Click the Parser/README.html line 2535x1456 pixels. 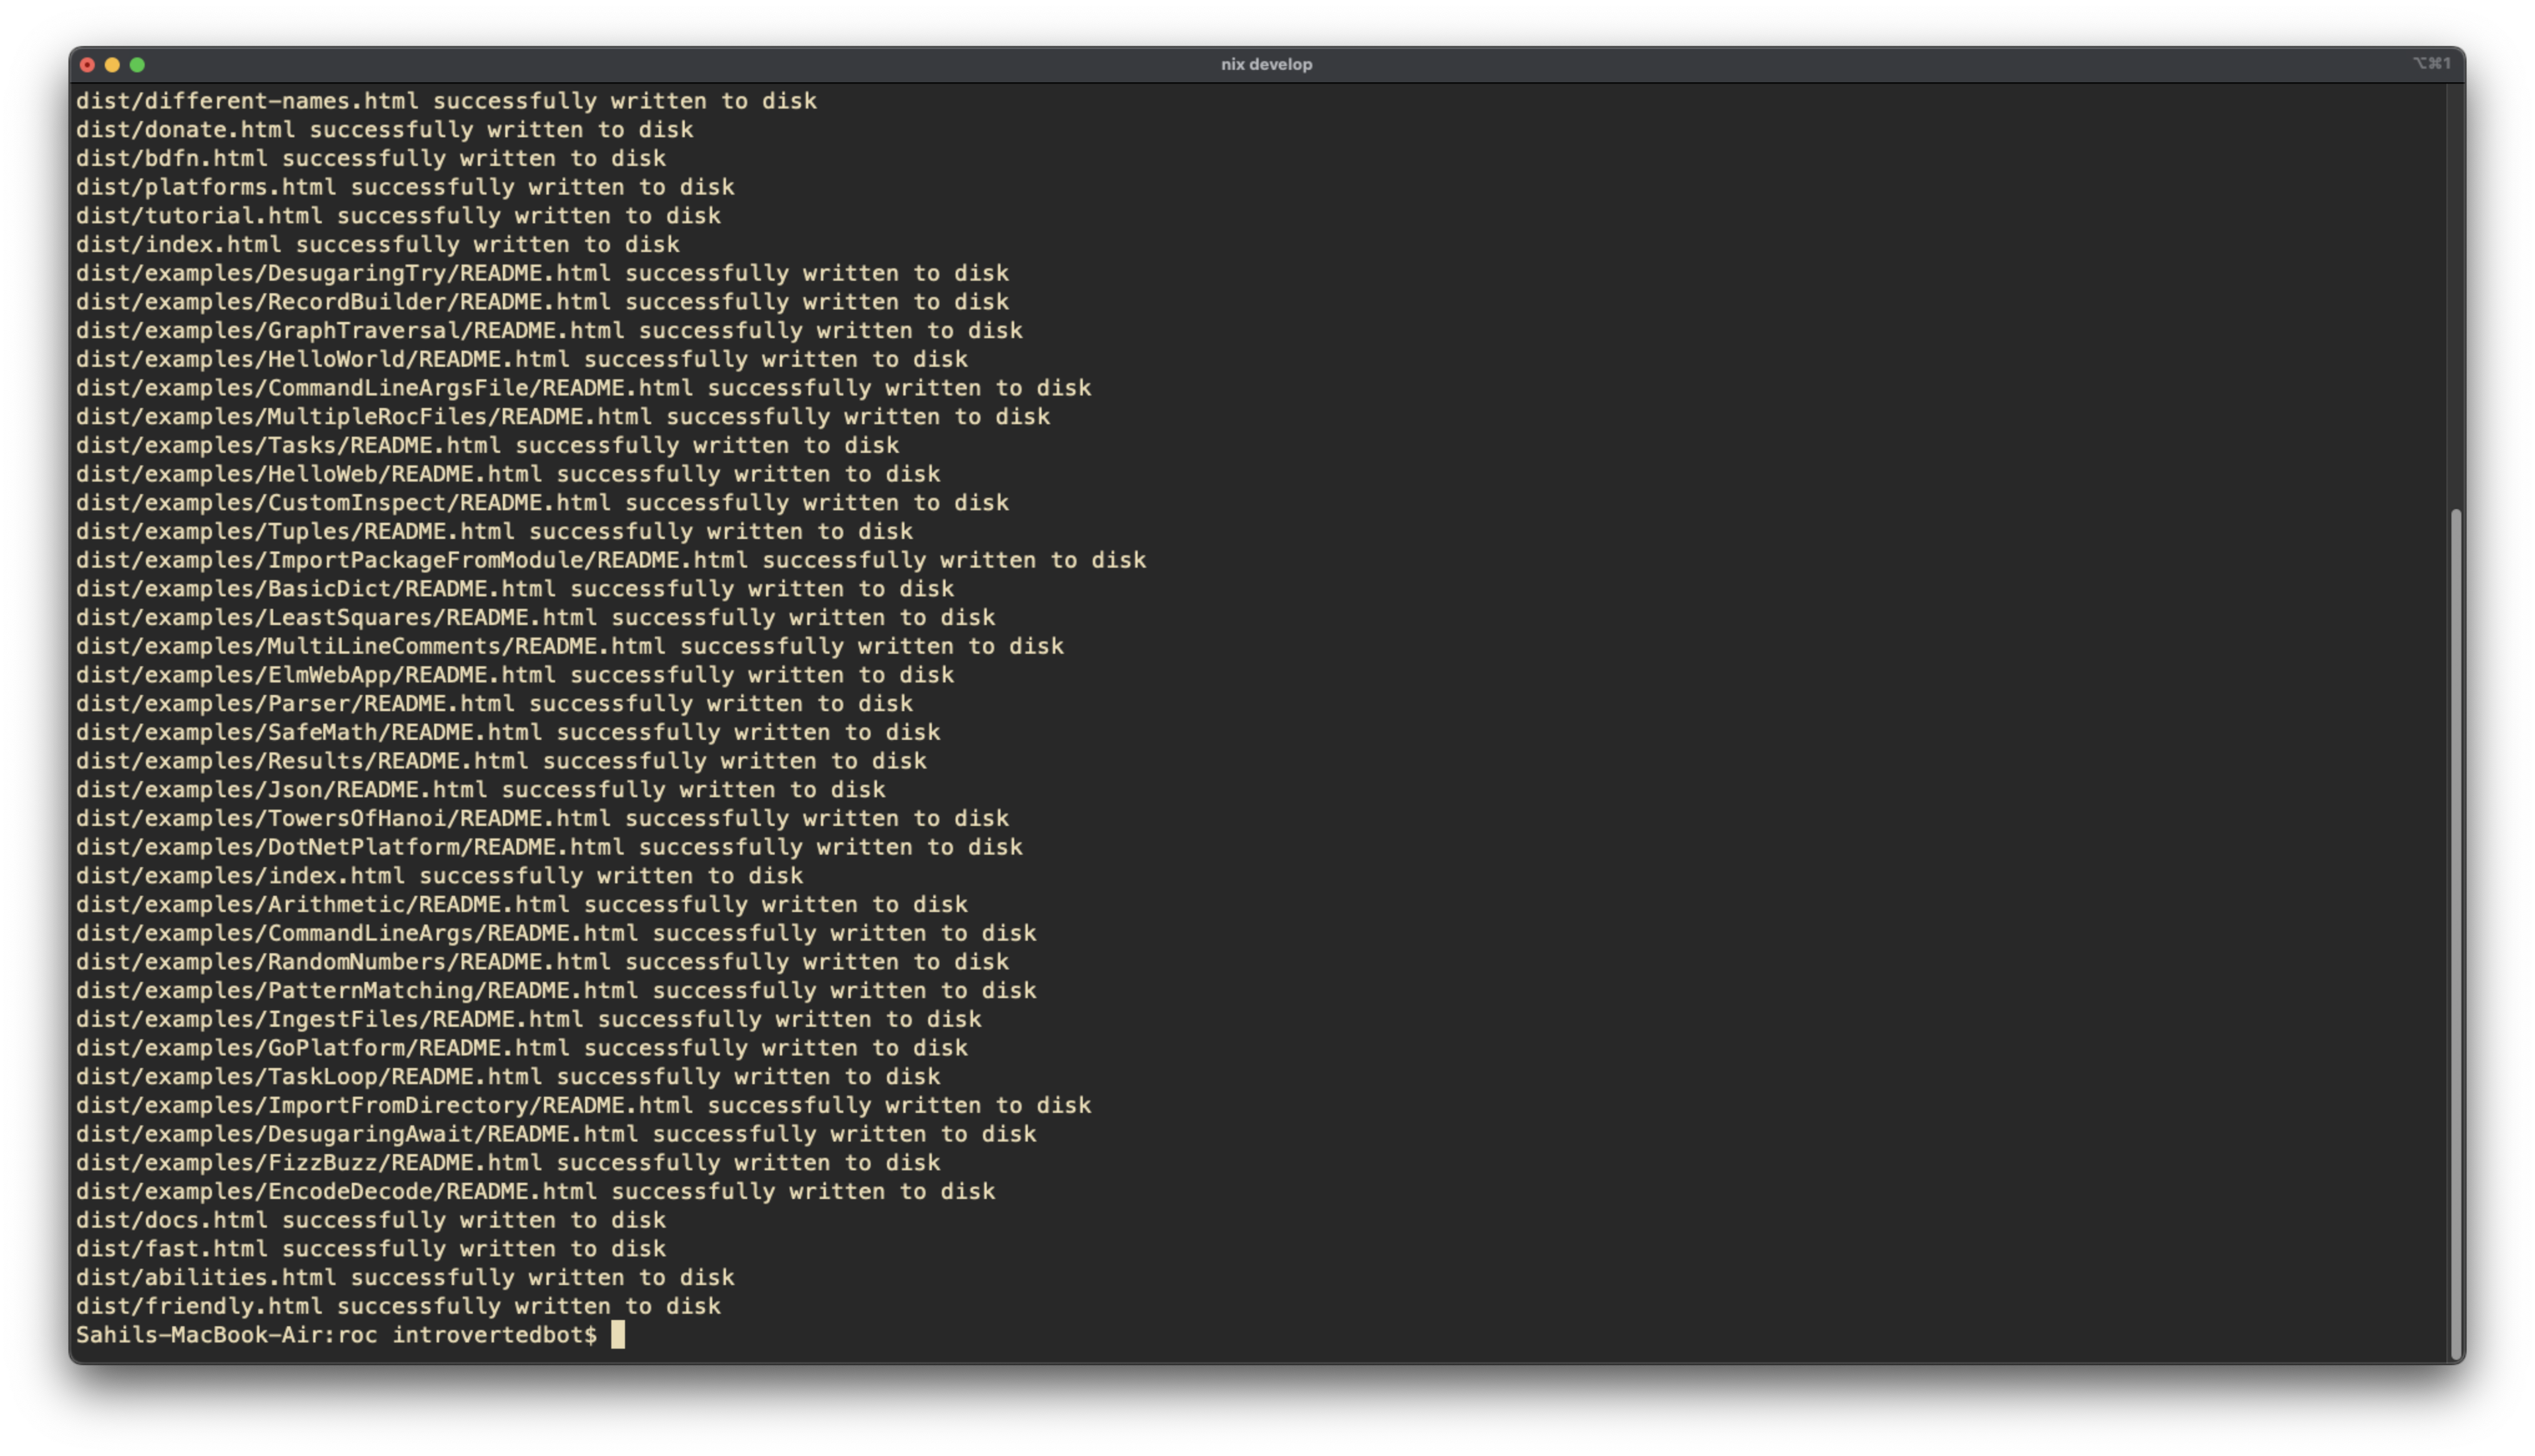[495, 703]
